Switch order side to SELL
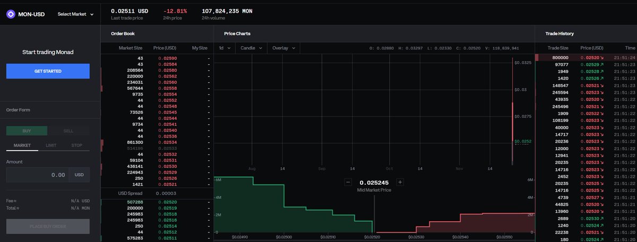This screenshot has width=637, height=242. click(68, 131)
